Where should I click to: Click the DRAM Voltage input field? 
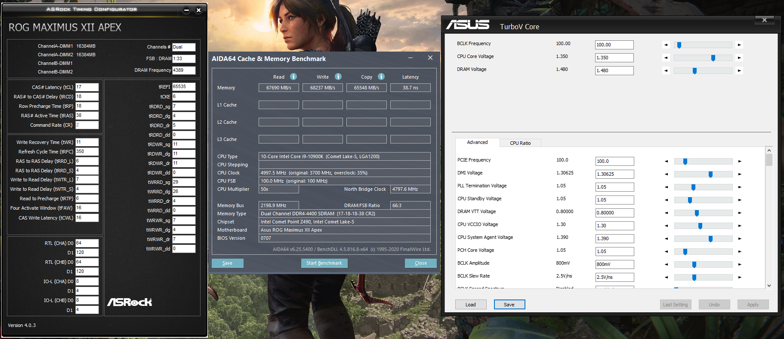(x=614, y=70)
